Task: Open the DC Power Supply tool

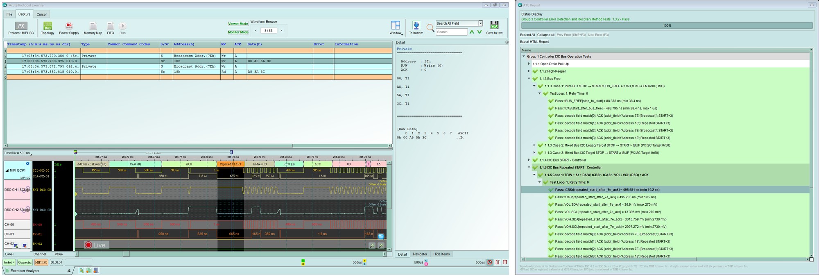Action: click(x=69, y=28)
